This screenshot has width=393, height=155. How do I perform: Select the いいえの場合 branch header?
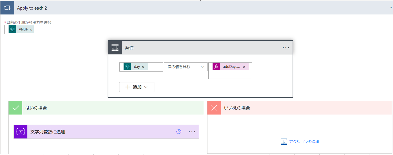300,108
